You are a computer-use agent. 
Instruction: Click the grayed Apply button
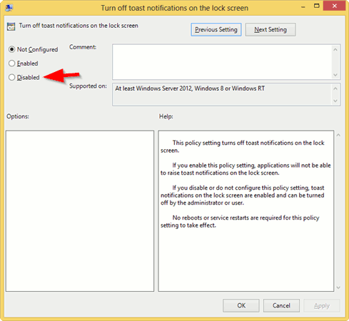(322, 305)
